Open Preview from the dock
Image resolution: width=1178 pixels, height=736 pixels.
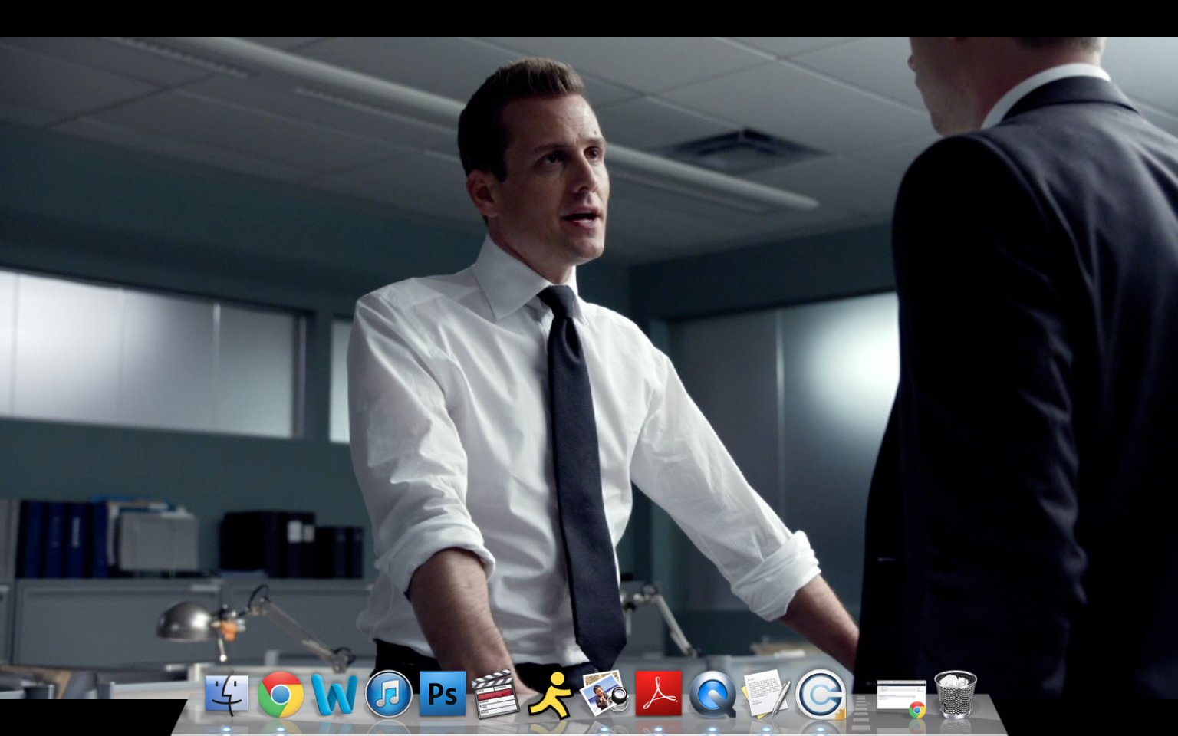click(604, 694)
